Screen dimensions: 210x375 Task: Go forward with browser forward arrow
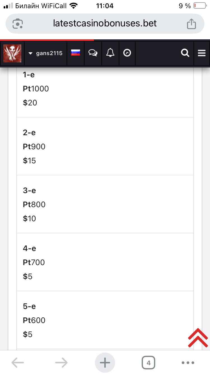pos(61,363)
